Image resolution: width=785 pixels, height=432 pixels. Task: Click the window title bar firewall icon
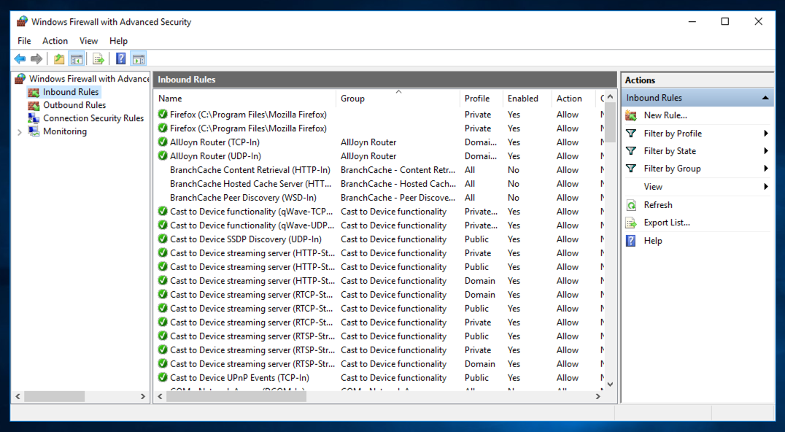pyautogui.click(x=22, y=21)
